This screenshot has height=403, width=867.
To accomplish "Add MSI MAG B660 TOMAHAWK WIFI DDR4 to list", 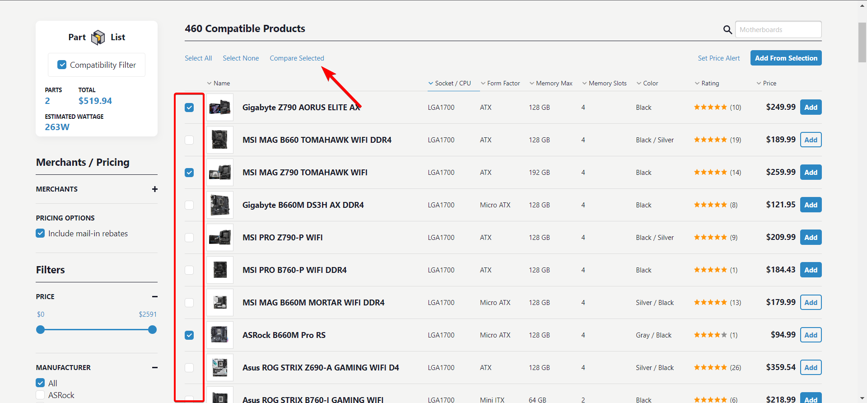I will point(811,140).
